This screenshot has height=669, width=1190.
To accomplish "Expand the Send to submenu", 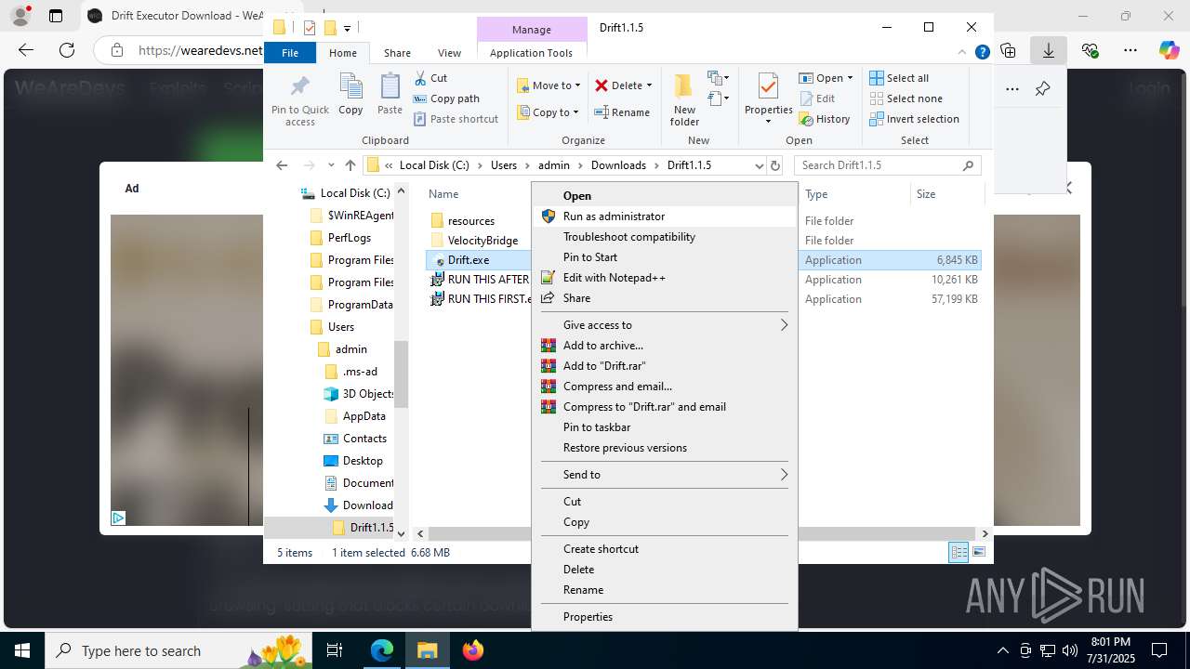I will (x=665, y=475).
